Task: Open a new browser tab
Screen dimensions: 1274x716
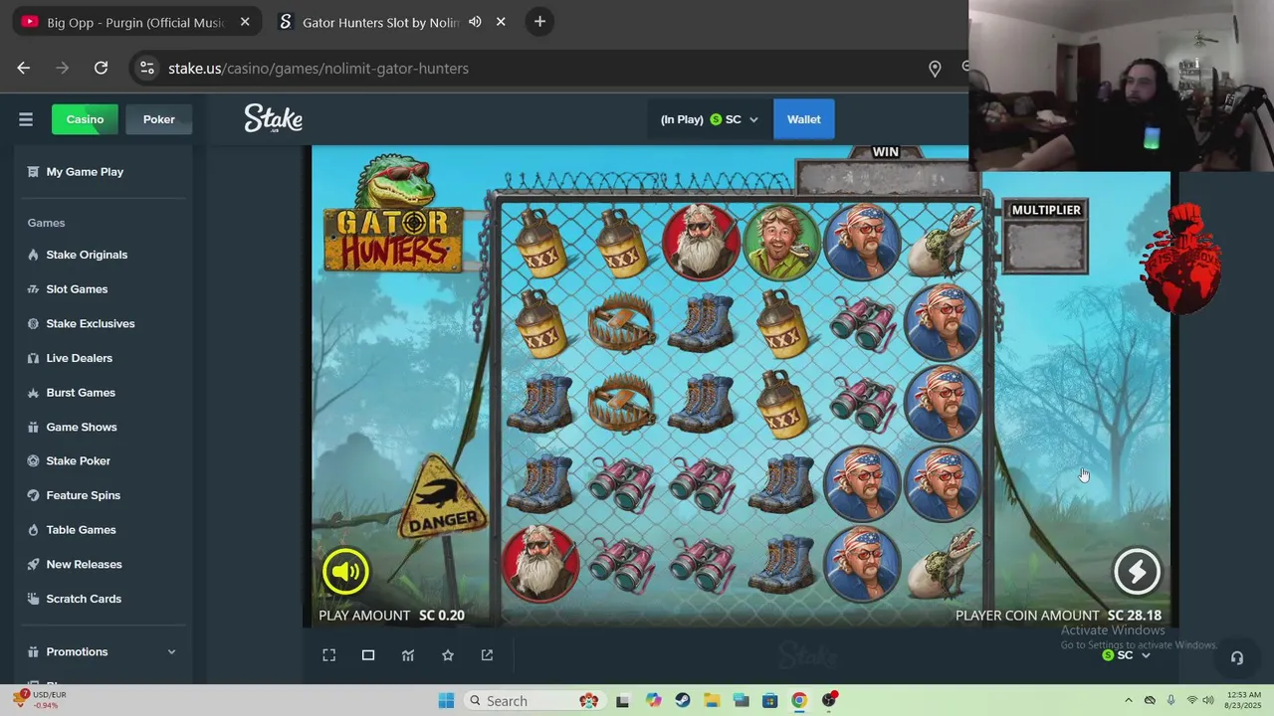Action: [x=539, y=22]
